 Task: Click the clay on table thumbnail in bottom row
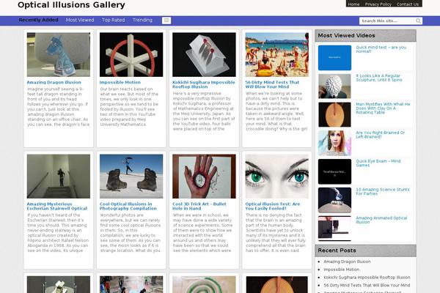tap(276, 284)
